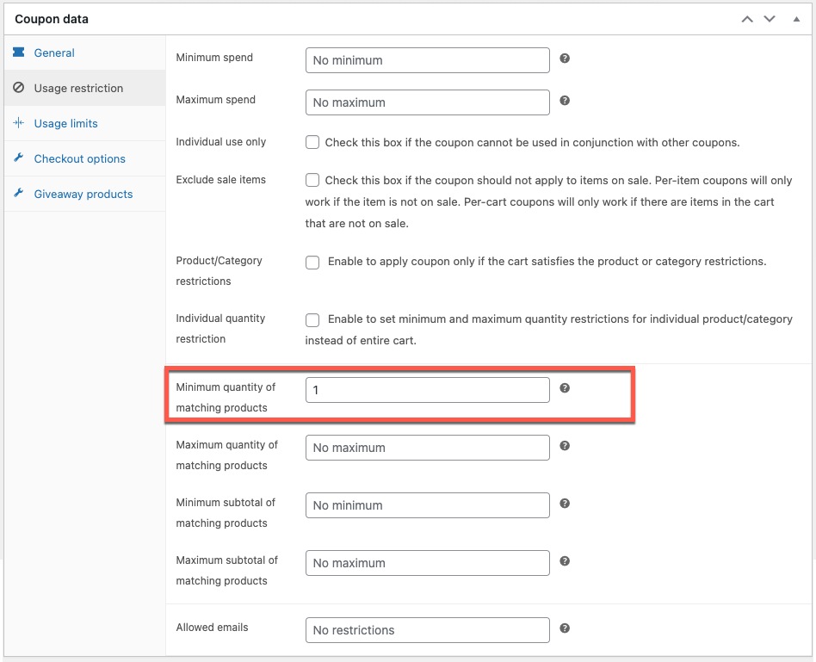Click the Individual use only label

click(220, 141)
